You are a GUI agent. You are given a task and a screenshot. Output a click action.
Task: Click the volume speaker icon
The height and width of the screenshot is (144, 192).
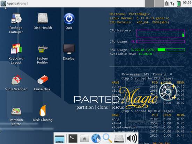point(132,138)
